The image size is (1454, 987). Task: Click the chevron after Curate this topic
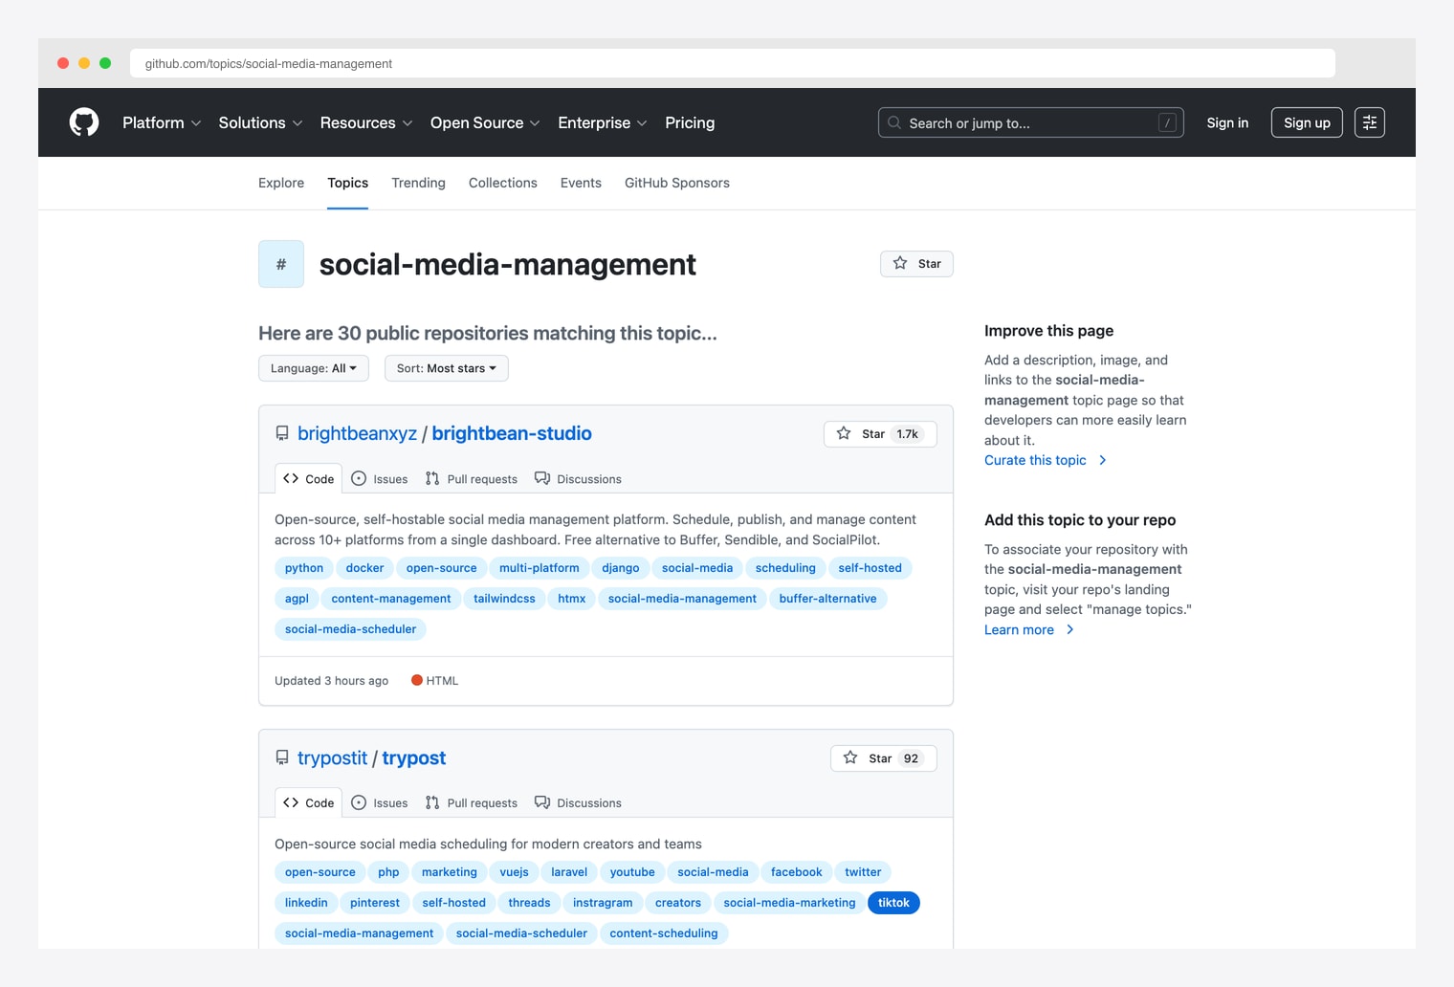1102,460
